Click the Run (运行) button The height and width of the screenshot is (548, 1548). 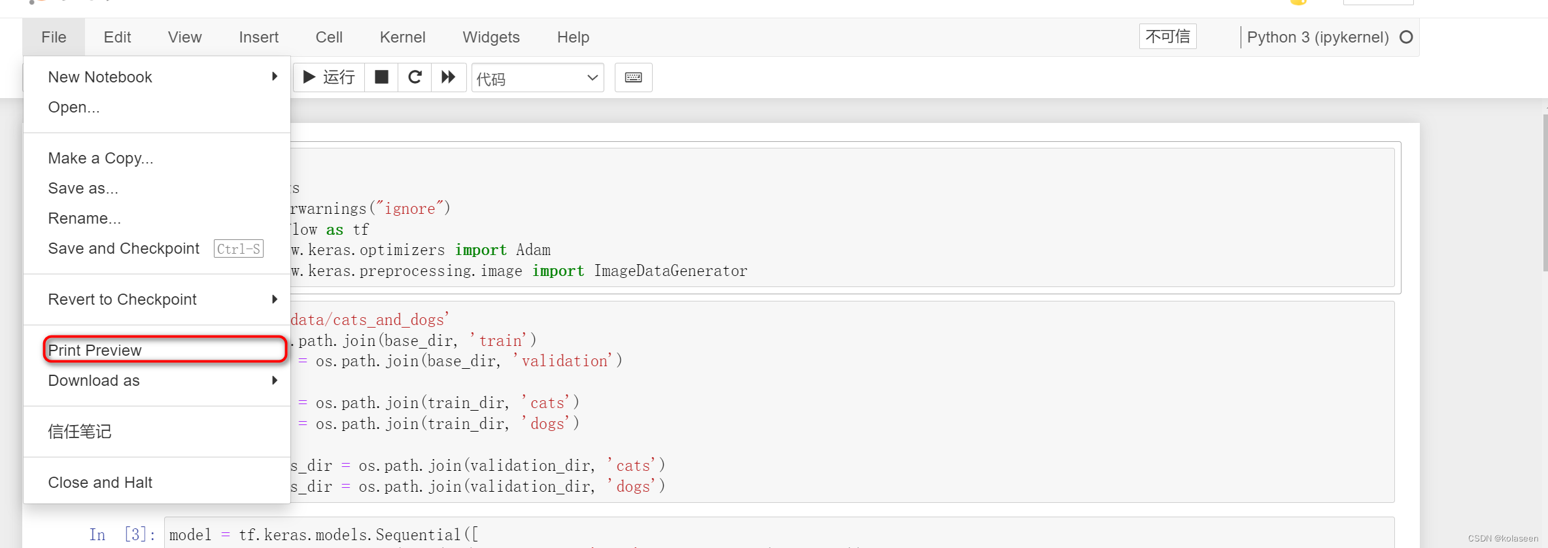[329, 77]
